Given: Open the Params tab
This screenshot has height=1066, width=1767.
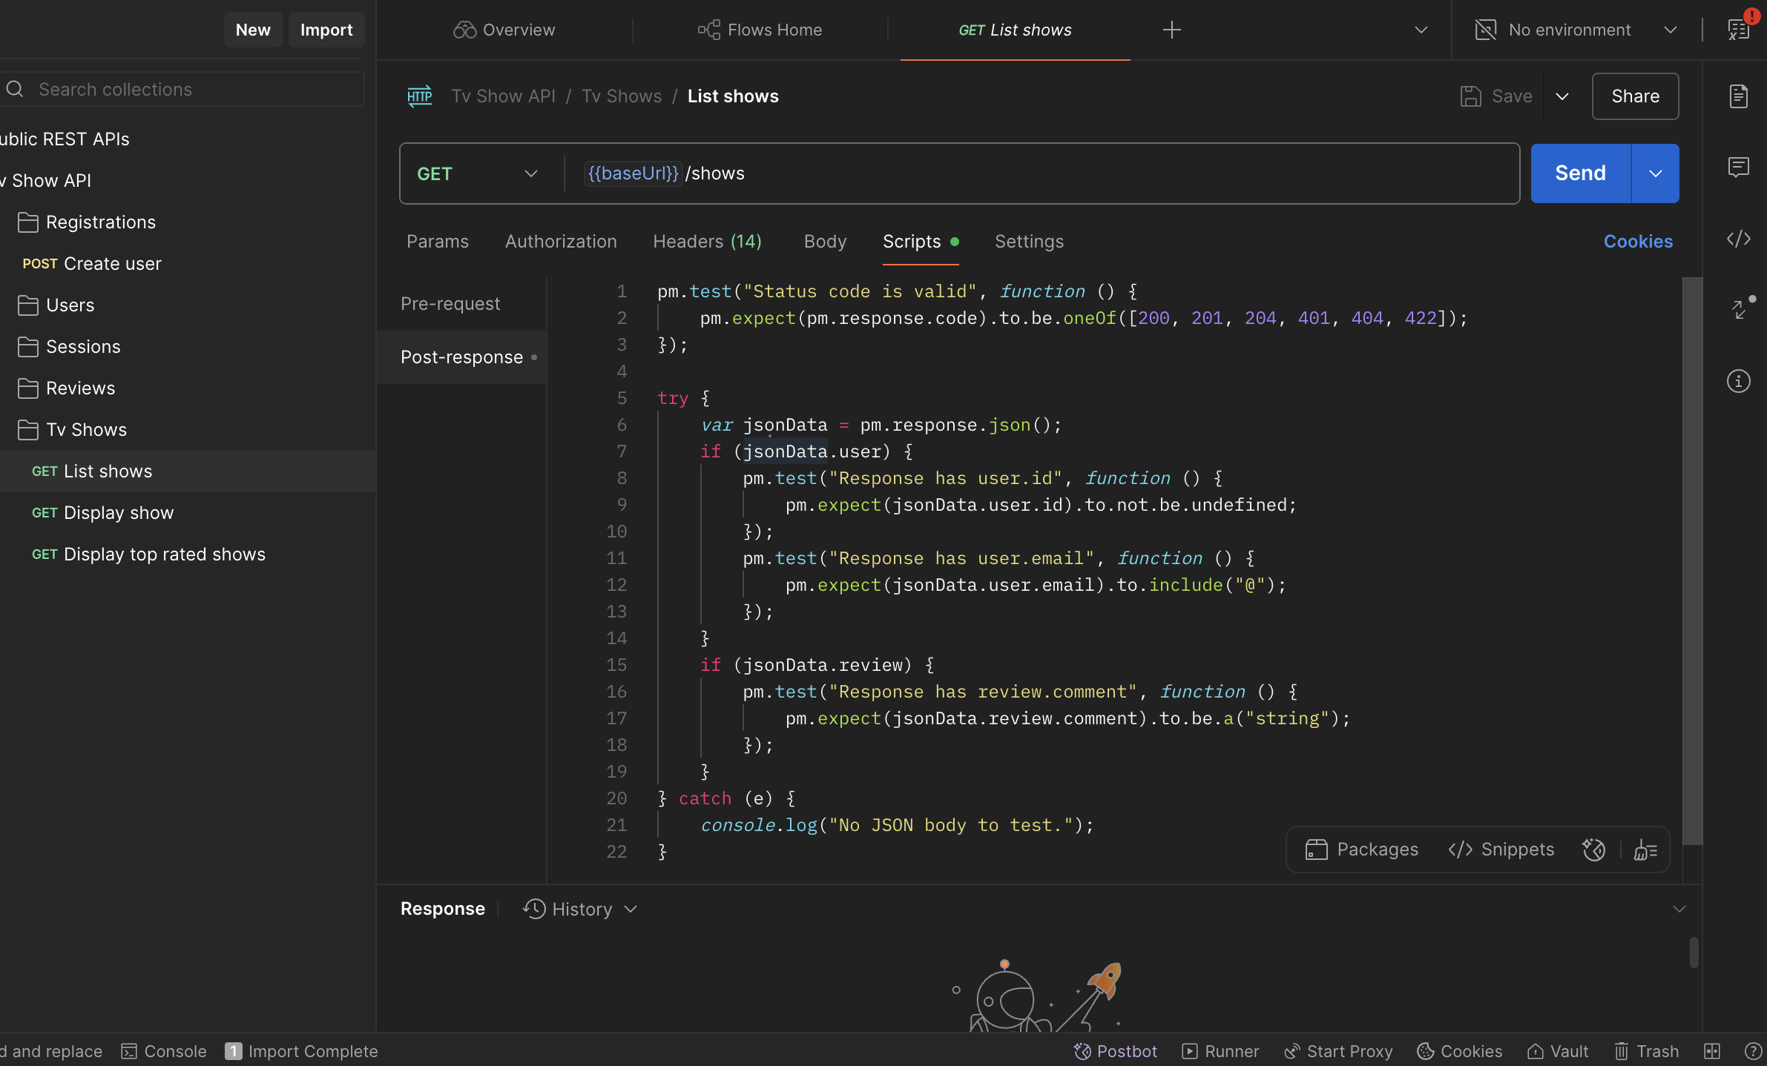Looking at the screenshot, I should (x=438, y=242).
